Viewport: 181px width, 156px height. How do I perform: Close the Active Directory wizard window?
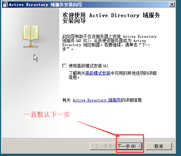(x=172, y=5)
